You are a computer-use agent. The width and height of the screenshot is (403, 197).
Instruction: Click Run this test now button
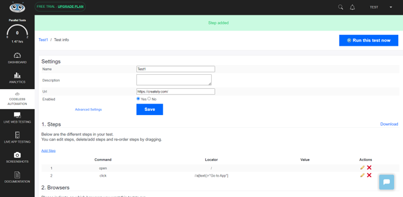click(368, 40)
